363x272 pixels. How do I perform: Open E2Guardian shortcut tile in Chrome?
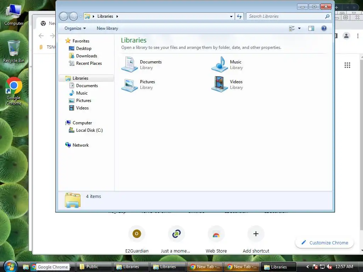(x=136, y=239)
